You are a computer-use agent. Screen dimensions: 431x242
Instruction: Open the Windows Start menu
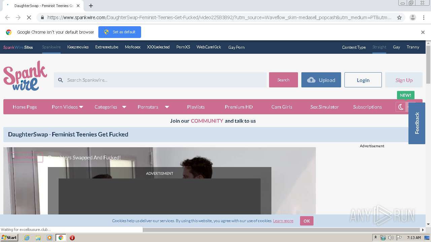click(x=9, y=237)
